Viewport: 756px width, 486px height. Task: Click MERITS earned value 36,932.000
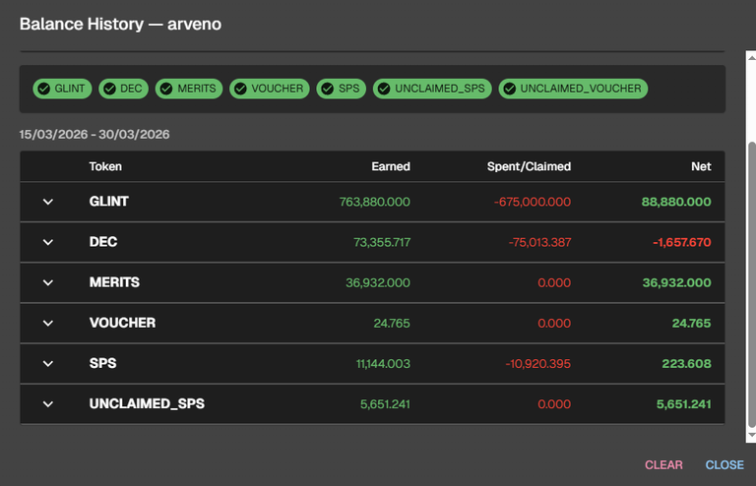[378, 282]
